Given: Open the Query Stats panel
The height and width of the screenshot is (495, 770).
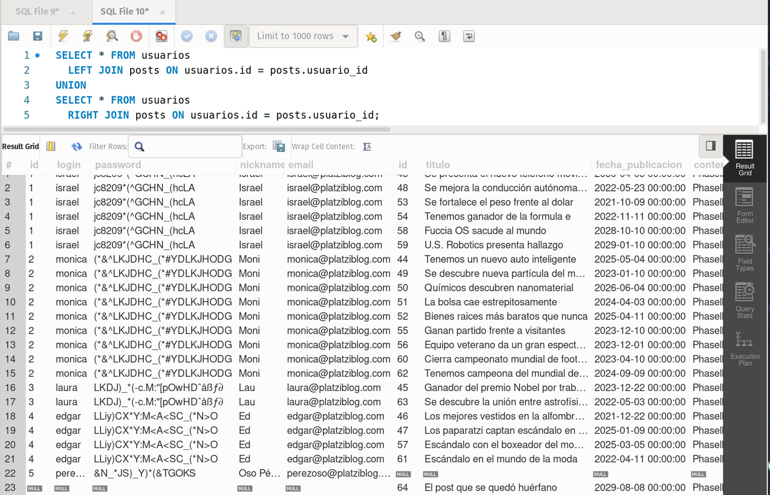Looking at the screenshot, I should [745, 301].
